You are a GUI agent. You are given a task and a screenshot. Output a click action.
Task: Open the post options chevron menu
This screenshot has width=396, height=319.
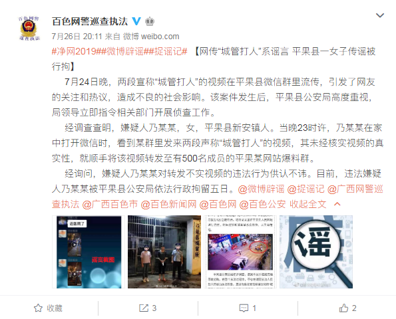tap(380, 16)
